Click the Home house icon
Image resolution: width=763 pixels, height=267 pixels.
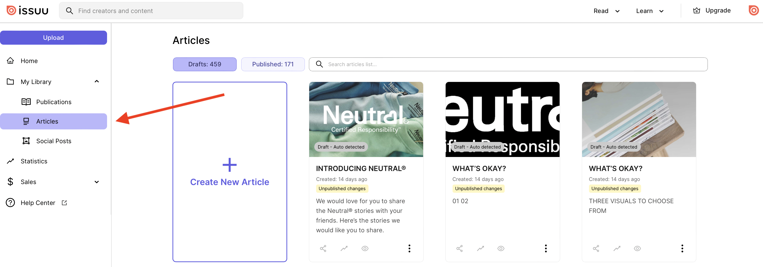click(x=10, y=61)
